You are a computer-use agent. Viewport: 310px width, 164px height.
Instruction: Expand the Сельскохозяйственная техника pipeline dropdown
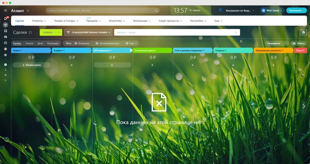(88, 32)
